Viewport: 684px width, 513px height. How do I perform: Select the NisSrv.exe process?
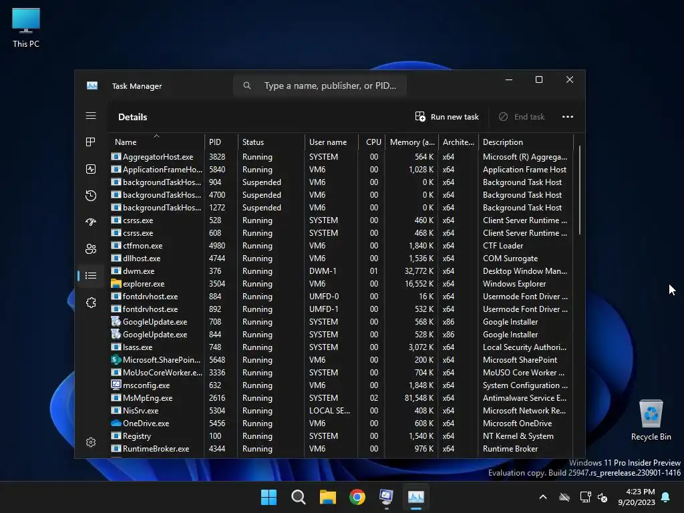point(341,411)
